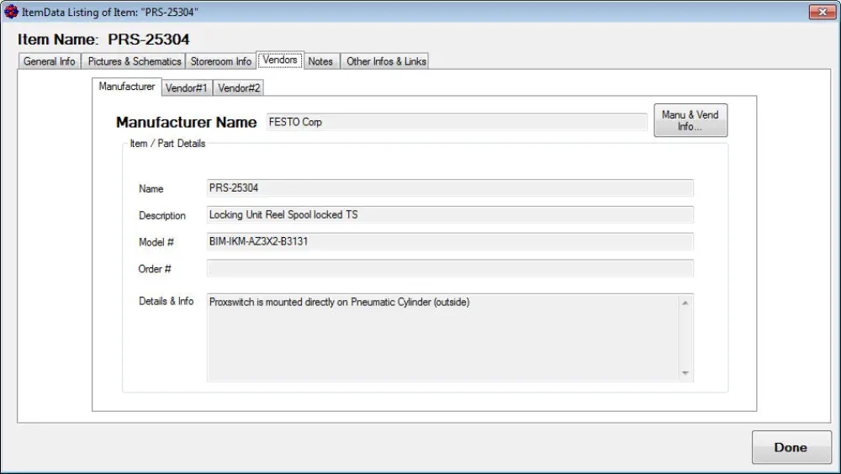
Task: Close the ItemData Listing window
Action: (x=821, y=12)
